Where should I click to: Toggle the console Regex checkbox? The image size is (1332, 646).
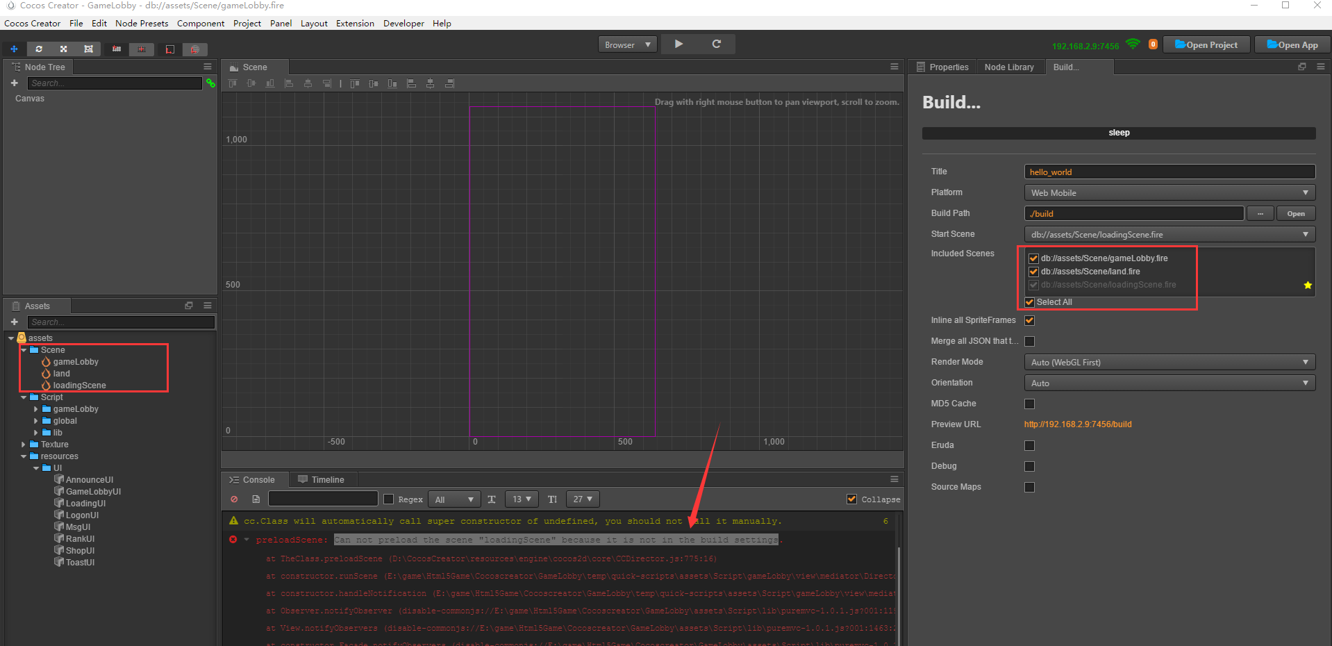pos(389,499)
